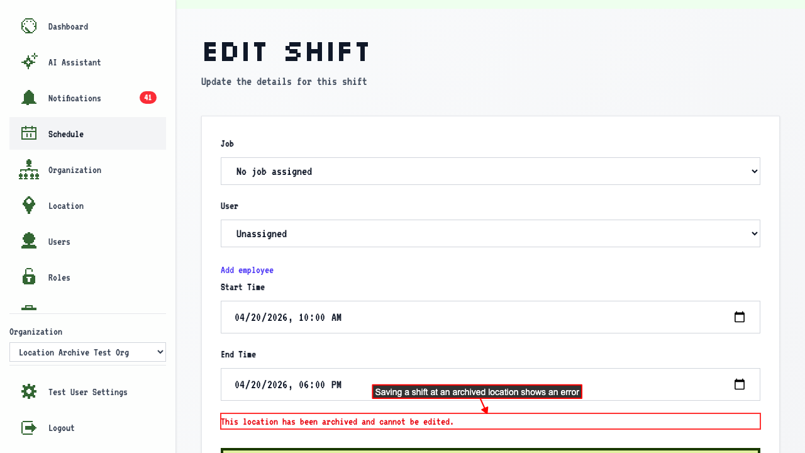The image size is (805, 453).
Task: Open End Time calendar picker icon
Action: 740,384
